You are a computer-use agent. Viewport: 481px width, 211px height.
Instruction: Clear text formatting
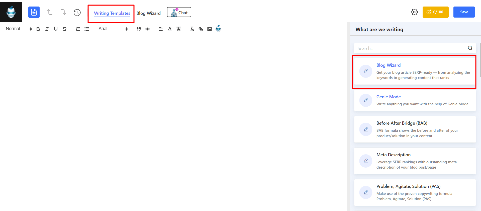pos(192,29)
